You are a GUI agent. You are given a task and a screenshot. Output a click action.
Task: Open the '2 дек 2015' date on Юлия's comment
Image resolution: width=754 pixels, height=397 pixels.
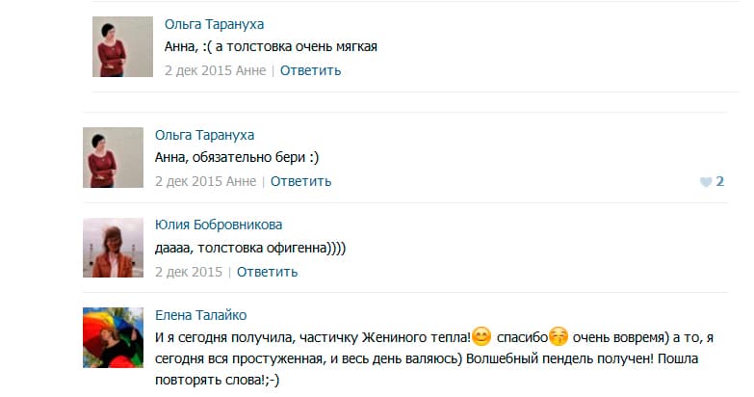click(x=188, y=272)
